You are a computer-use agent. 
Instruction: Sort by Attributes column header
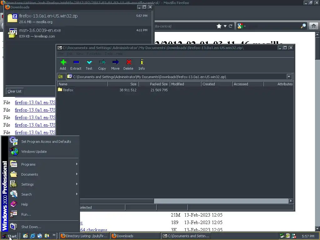pos(278,84)
